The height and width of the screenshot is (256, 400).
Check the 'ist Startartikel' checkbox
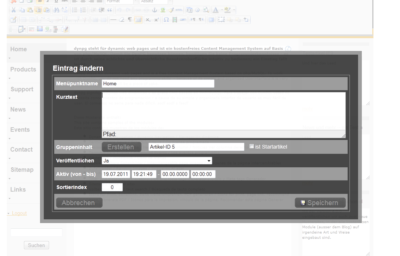(x=252, y=146)
